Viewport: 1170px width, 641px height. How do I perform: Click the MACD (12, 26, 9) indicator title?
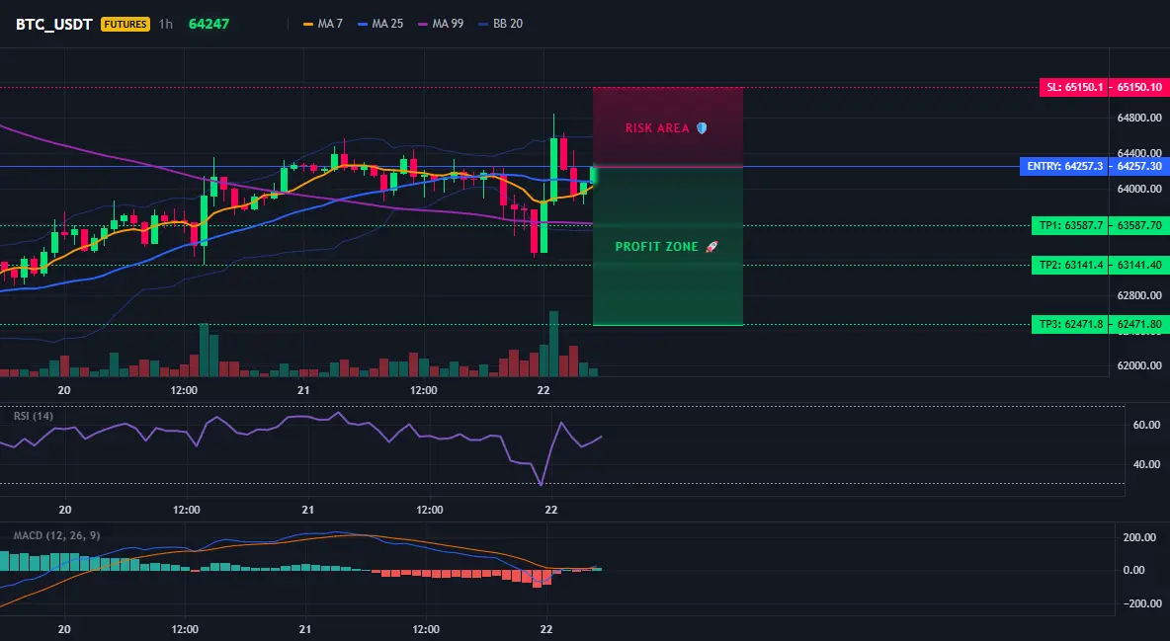56,535
